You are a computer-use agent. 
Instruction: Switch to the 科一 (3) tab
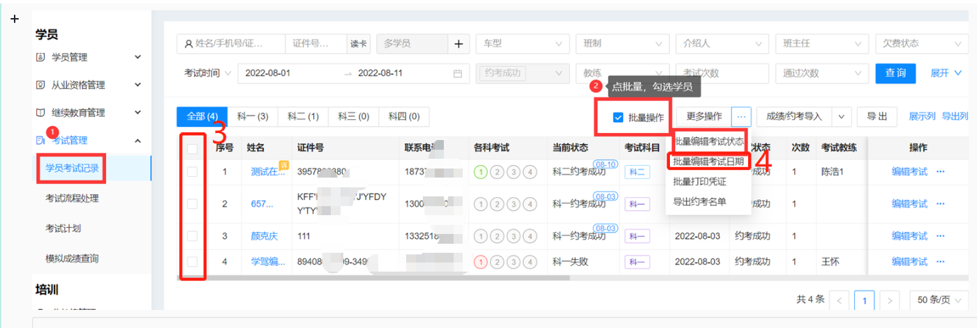tap(253, 117)
